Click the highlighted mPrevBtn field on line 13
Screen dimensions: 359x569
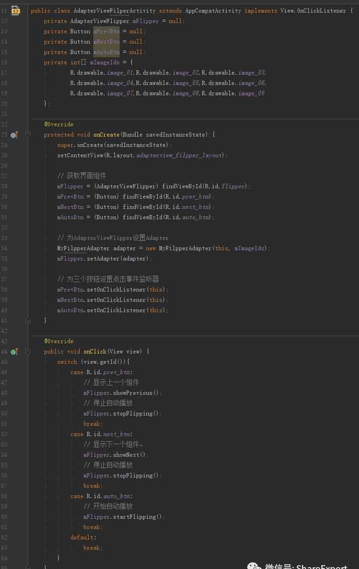[x=107, y=31]
